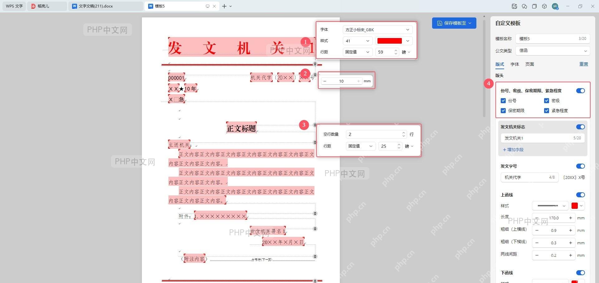Click the new tab plus icon
The height and width of the screenshot is (283, 599).
pos(224,6)
